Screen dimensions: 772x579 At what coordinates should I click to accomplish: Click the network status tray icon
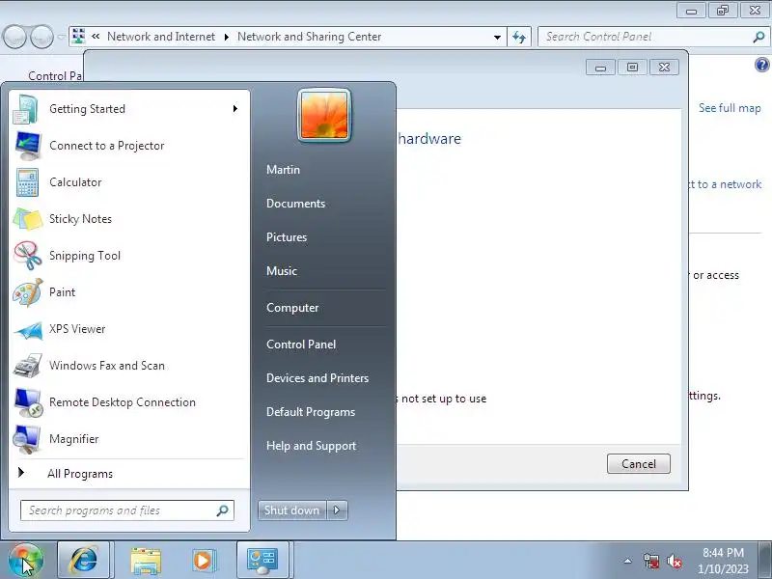651,561
